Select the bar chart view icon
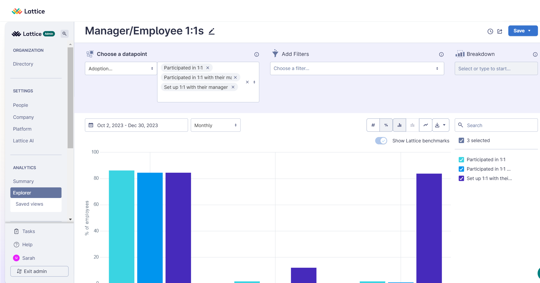Screen dimensions: 540x283 (399, 125)
